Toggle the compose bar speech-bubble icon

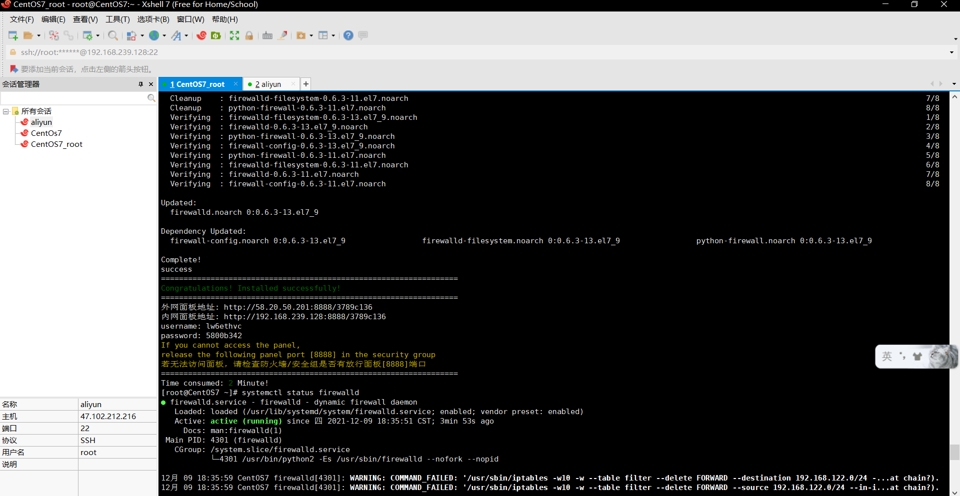[362, 35]
